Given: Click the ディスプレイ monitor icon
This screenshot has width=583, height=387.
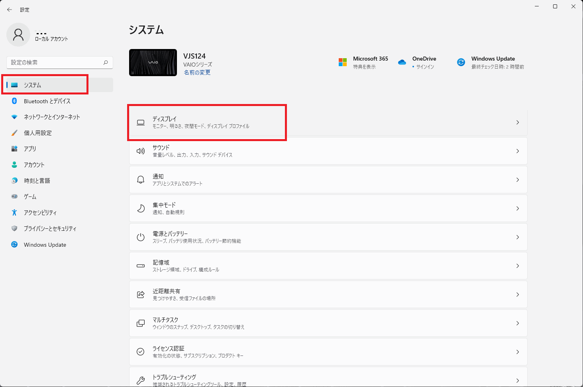Looking at the screenshot, I should click(141, 122).
